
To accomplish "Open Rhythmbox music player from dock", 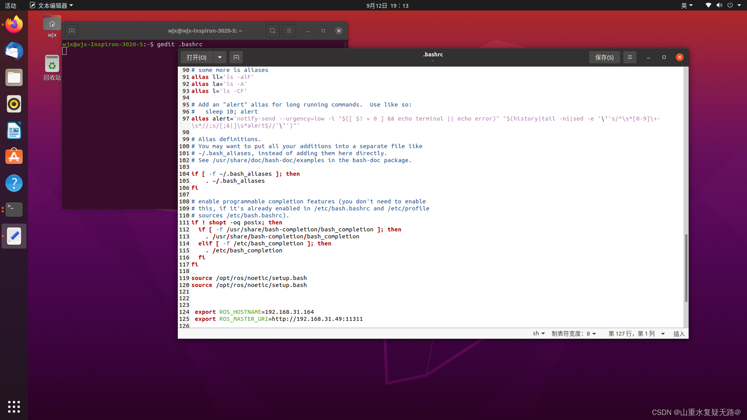I will (14, 104).
